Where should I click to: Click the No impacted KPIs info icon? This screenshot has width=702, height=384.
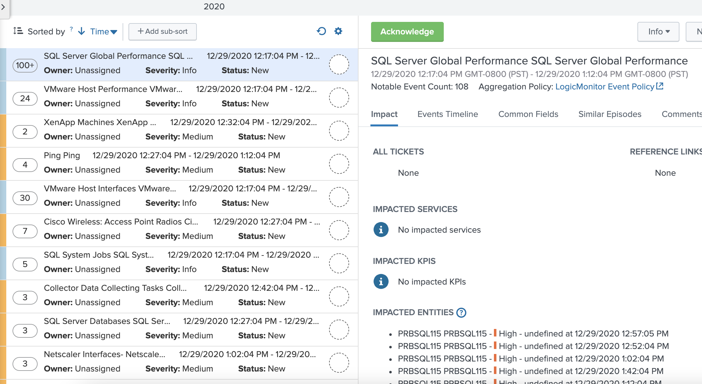(x=381, y=282)
